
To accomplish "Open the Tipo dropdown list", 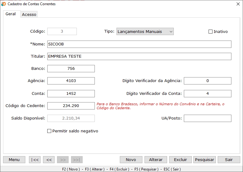I will click(x=145, y=31).
